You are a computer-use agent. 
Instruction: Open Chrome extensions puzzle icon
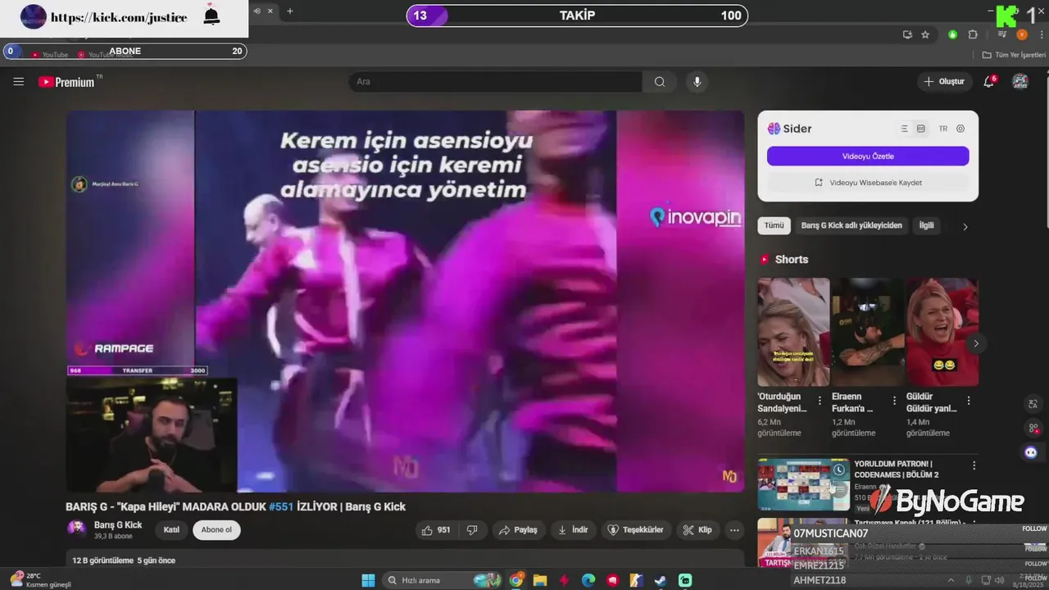(973, 34)
